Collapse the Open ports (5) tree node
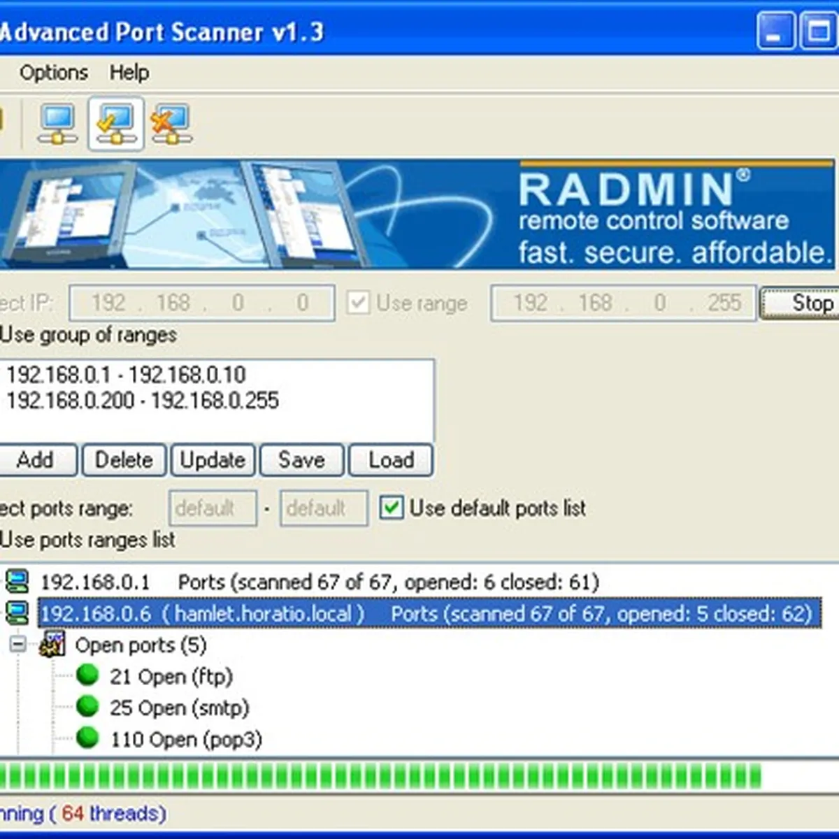The width and height of the screenshot is (839, 839). (x=17, y=644)
